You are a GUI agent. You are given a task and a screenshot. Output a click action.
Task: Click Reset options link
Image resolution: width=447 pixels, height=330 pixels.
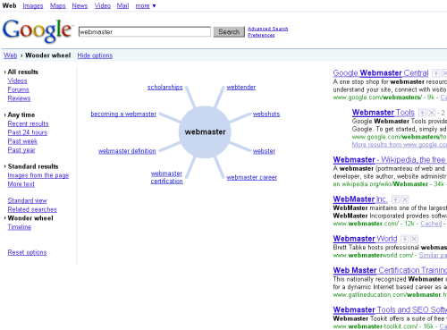(x=27, y=252)
